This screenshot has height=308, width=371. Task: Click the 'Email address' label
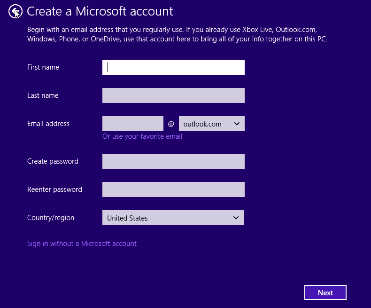click(x=48, y=124)
